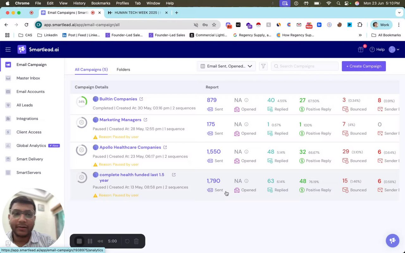Open the All Bookmarks folder

click(x=386, y=35)
